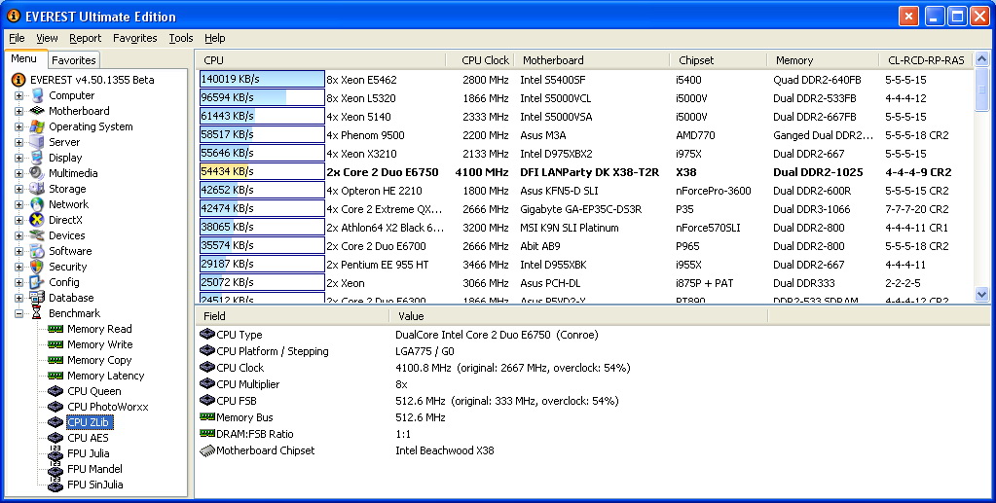Click the highlighted 54434 KB/s result bar

pyautogui.click(x=262, y=172)
